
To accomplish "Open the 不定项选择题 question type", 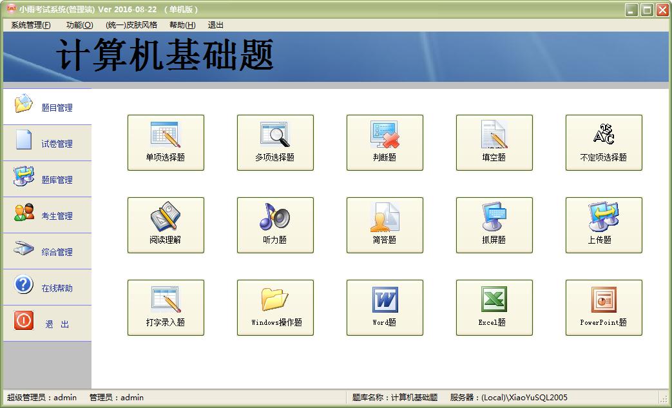I will [x=604, y=142].
